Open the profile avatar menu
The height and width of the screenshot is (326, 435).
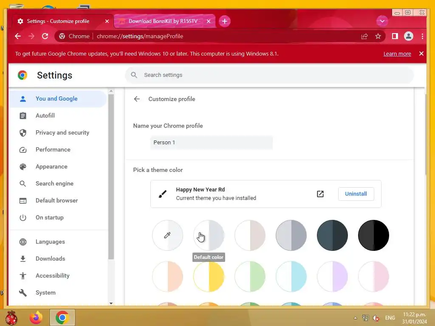[408, 37]
